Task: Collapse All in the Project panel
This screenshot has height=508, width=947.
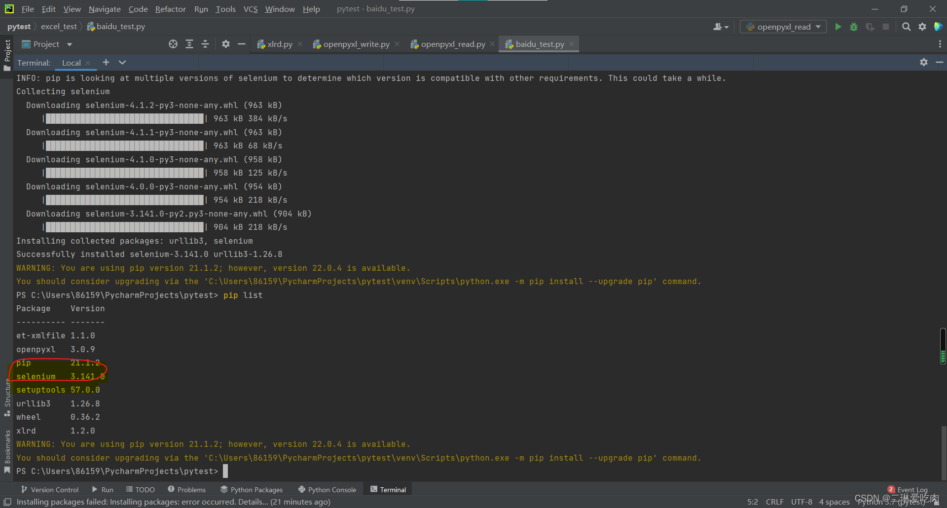Action: tap(205, 44)
